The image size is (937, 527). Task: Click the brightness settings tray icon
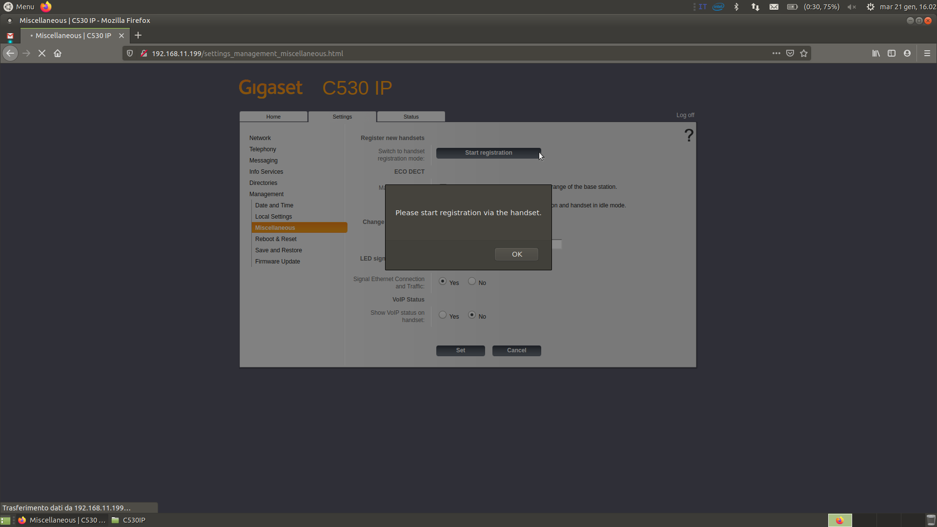870,7
